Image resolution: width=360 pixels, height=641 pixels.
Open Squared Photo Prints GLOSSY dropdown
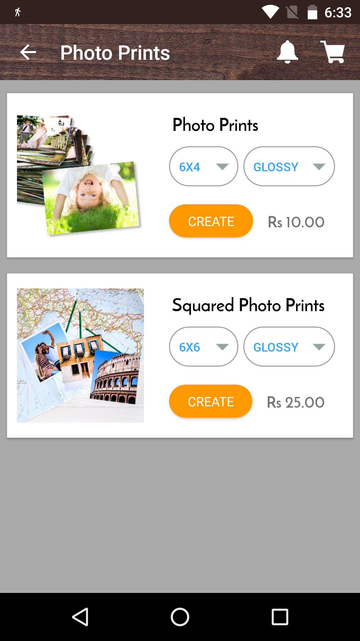click(x=289, y=347)
